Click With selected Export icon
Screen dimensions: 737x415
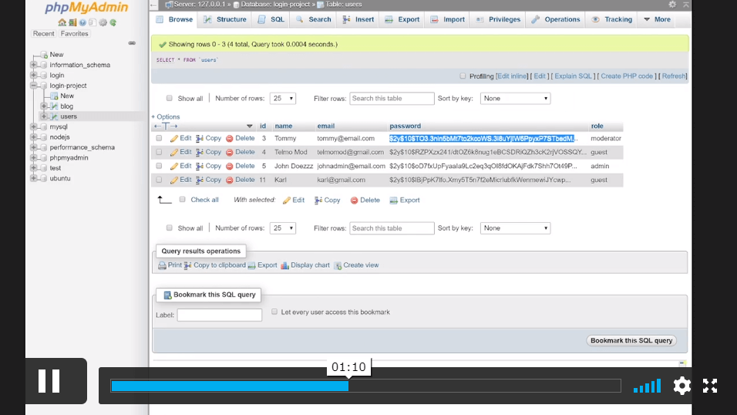pyautogui.click(x=393, y=201)
